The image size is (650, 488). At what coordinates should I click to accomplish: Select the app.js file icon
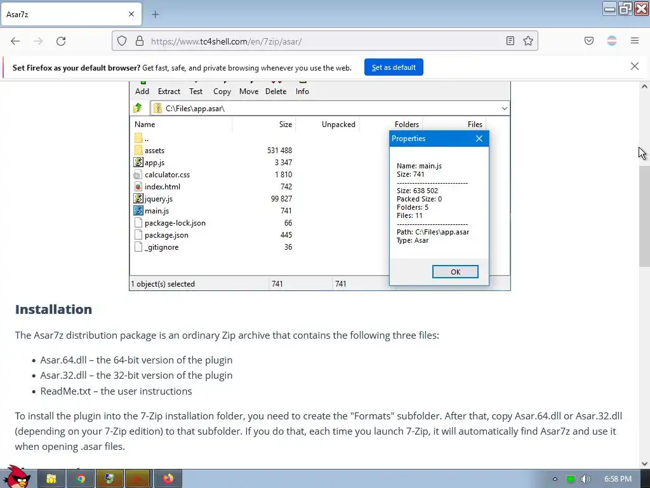[x=138, y=162]
